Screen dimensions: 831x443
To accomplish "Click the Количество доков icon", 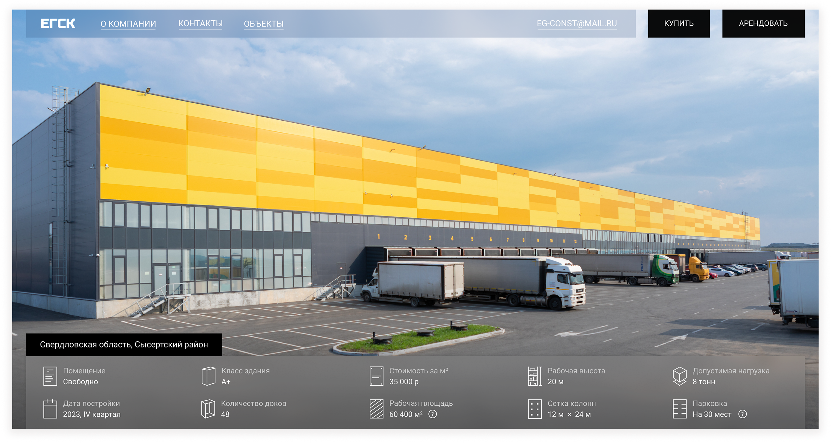I will (208, 409).
